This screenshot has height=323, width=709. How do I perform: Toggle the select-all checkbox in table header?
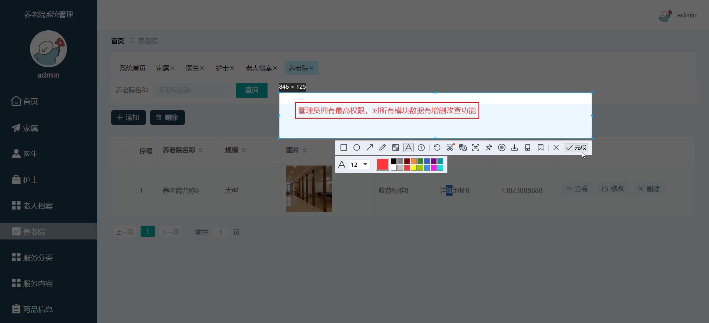pyautogui.click(x=120, y=151)
